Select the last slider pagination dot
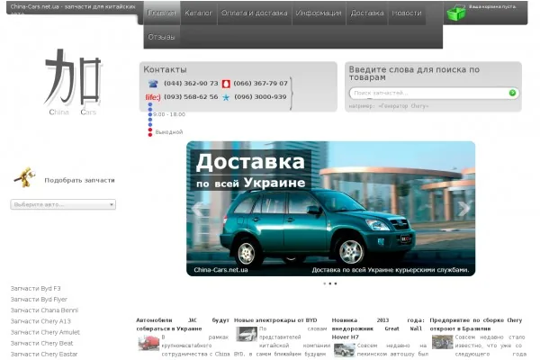The image size is (540, 360). point(336,283)
